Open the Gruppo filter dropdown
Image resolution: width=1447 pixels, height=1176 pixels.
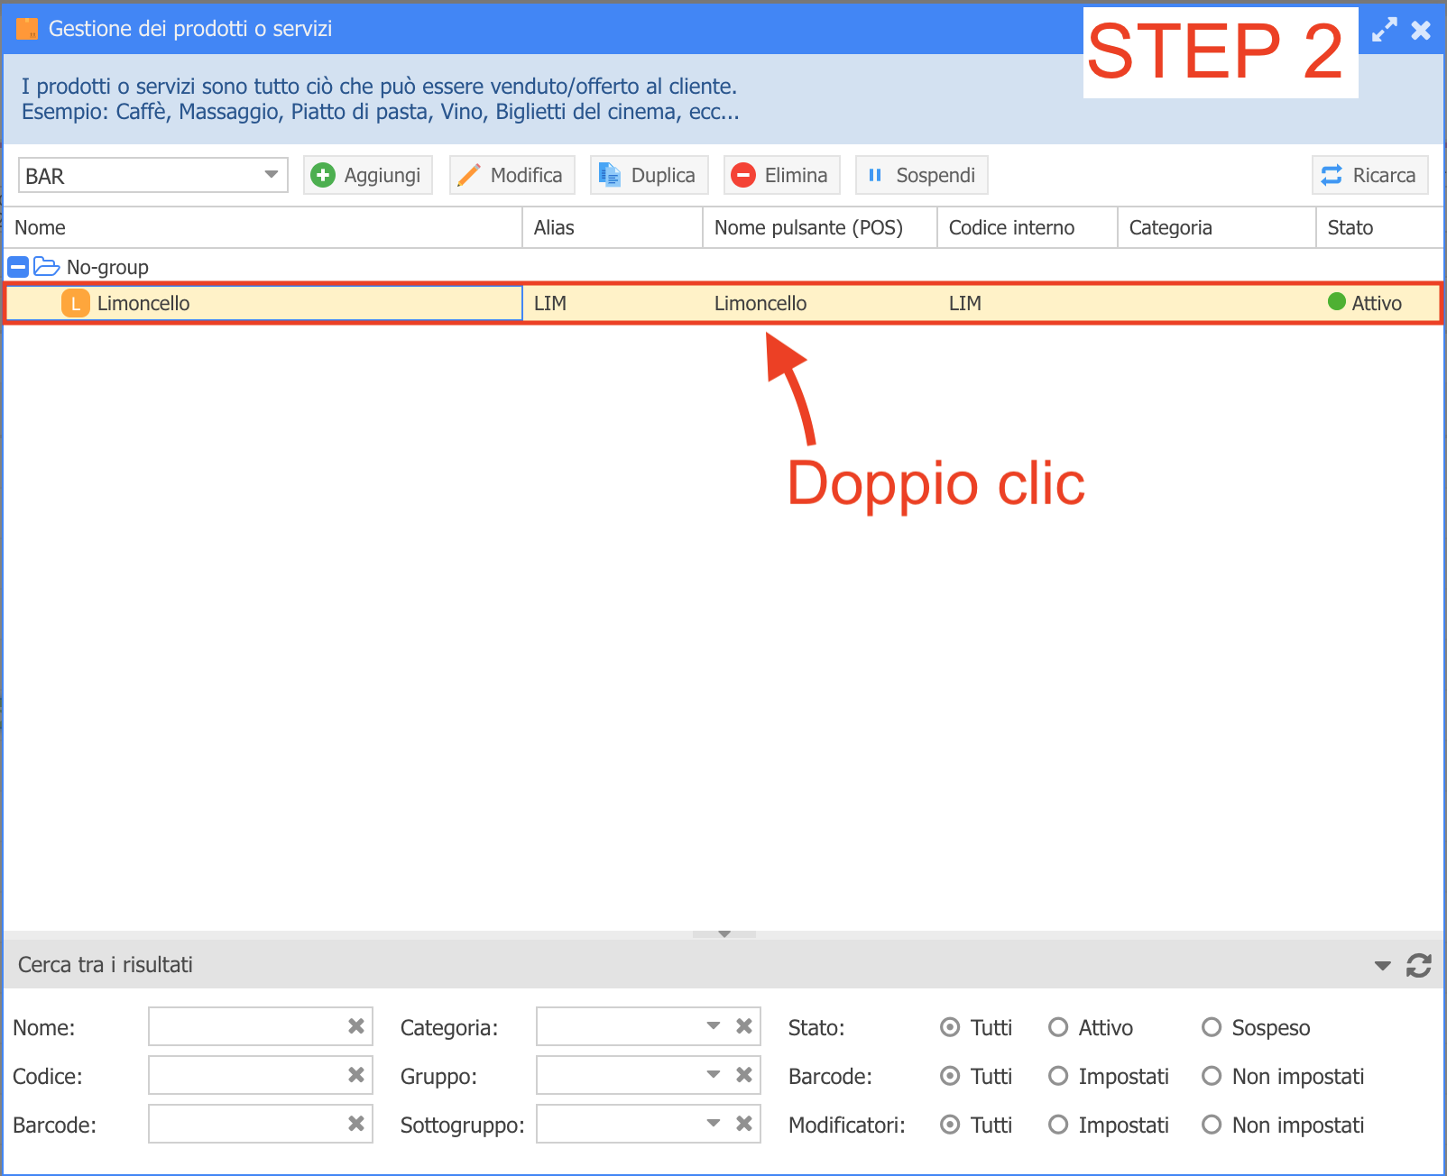pyautogui.click(x=714, y=1075)
